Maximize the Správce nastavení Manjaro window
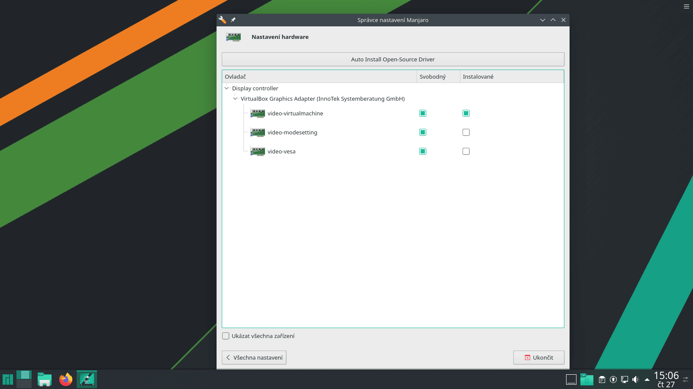This screenshot has width=693, height=389. [x=553, y=20]
